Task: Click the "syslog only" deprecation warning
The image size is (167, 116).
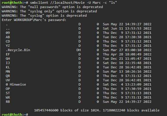Action: (x=49, y=11)
